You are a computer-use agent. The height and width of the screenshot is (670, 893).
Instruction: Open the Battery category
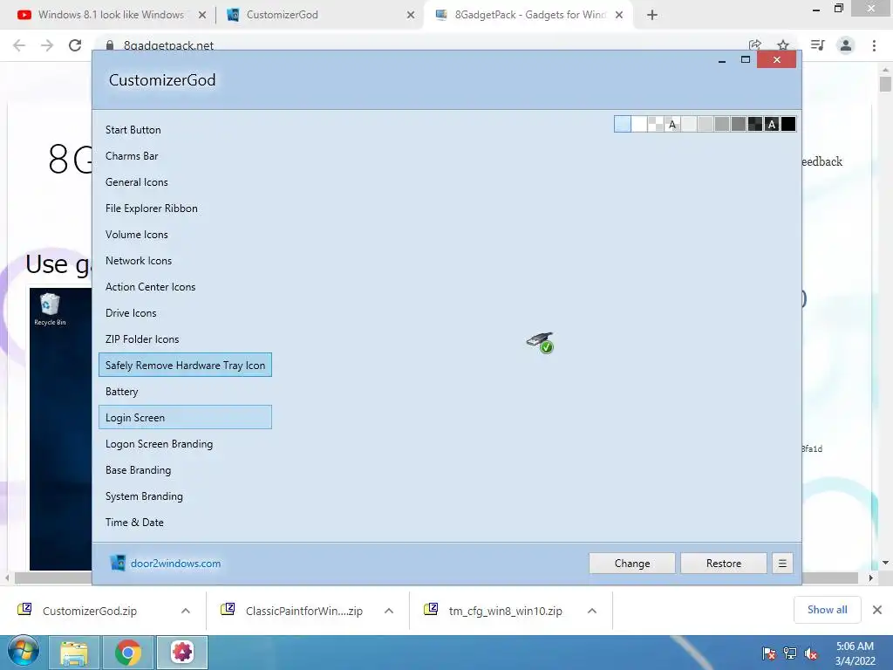[x=185, y=392]
